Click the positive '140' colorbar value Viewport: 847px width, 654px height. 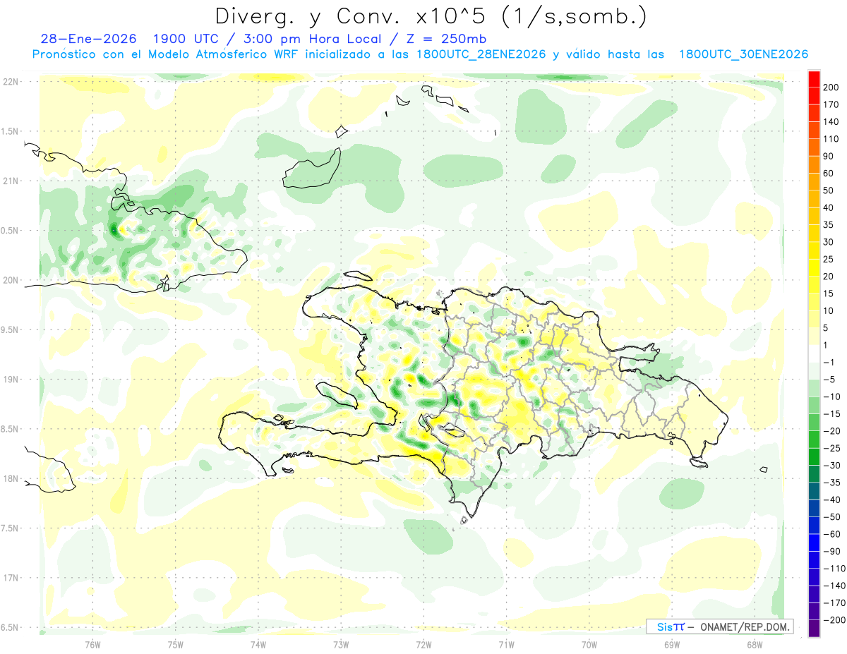[x=831, y=121]
